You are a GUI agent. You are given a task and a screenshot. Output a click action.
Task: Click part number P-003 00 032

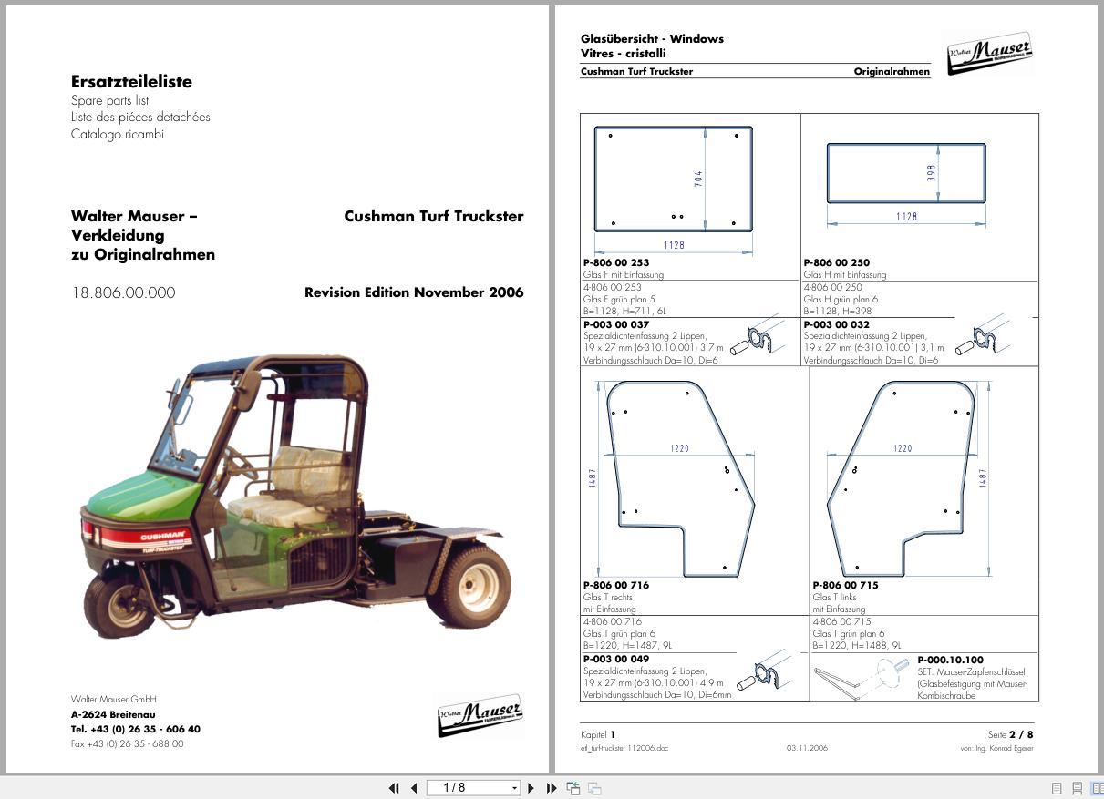[x=837, y=324]
